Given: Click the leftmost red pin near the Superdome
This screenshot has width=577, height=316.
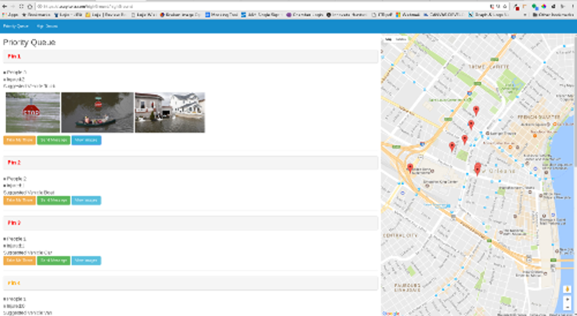Looking at the screenshot, I should pyautogui.click(x=410, y=168).
